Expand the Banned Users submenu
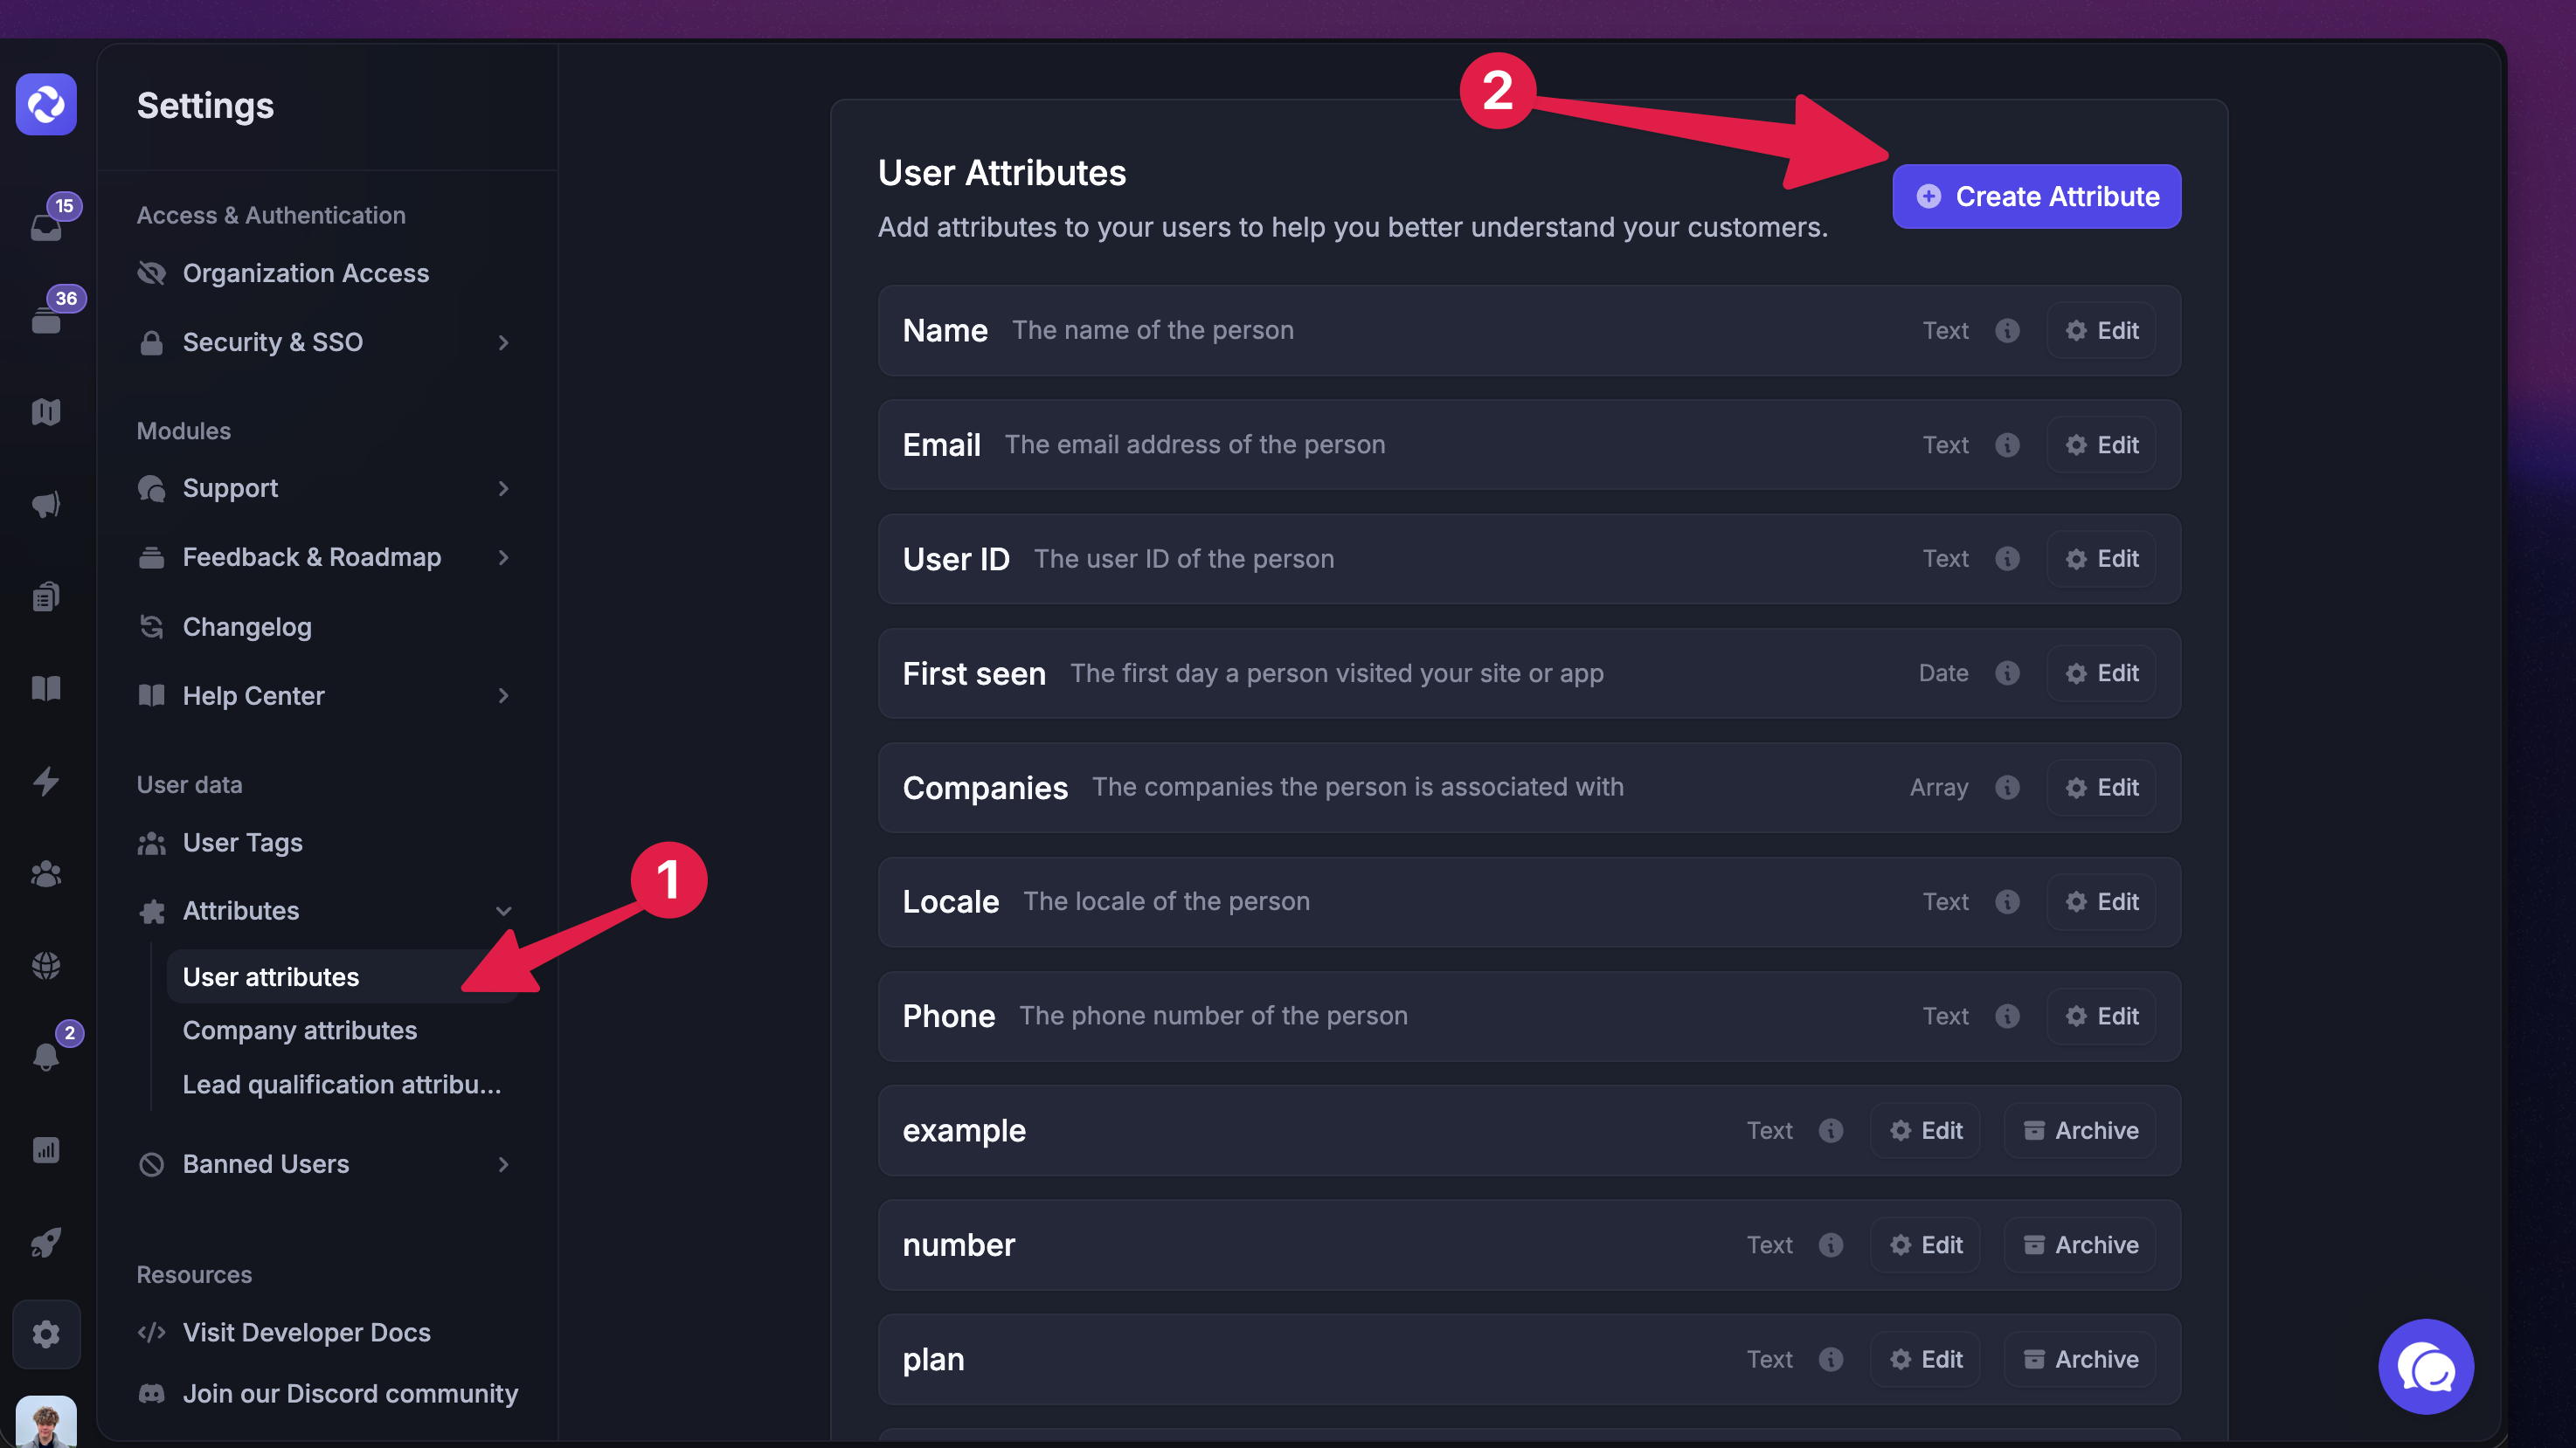This screenshot has height=1448, width=2576. pyautogui.click(x=503, y=1164)
